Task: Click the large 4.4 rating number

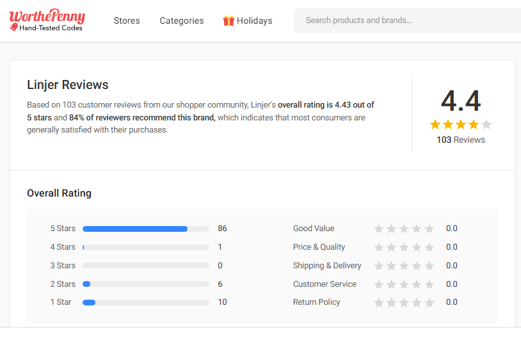Action: pyautogui.click(x=461, y=101)
